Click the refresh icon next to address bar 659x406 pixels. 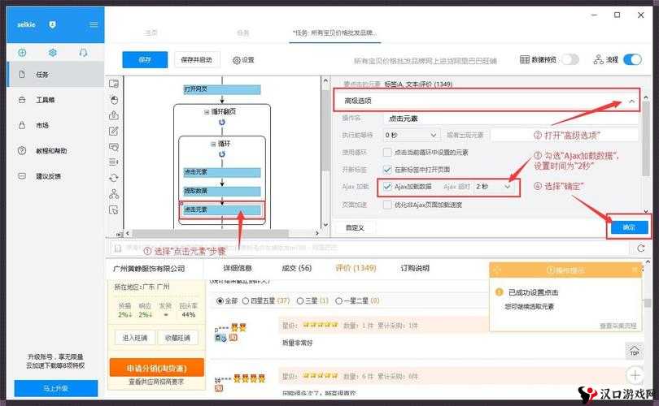coord(641,248)
